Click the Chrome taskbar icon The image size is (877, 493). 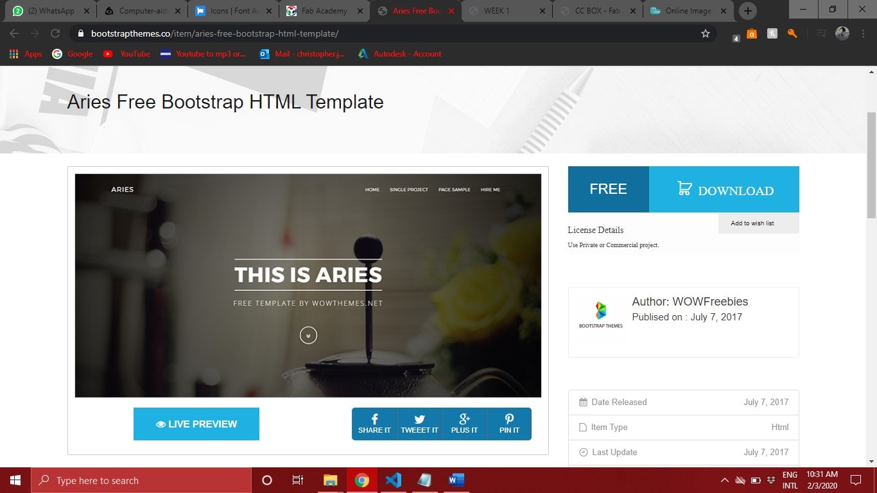coord(362,480)
